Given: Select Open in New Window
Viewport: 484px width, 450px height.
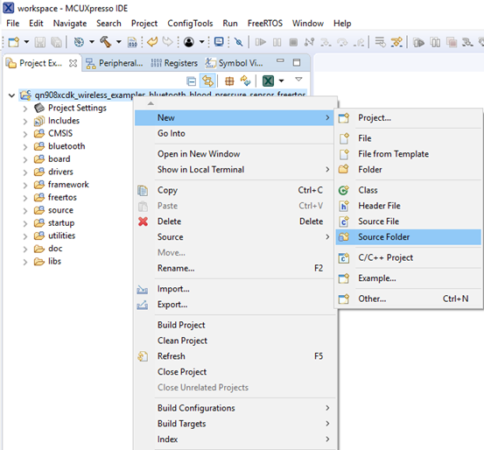Looking at the screenshot, I should (235, 154).
